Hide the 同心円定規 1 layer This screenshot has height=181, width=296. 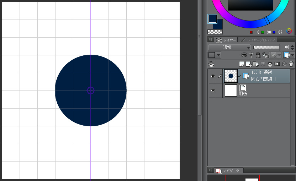coord(213,76)
